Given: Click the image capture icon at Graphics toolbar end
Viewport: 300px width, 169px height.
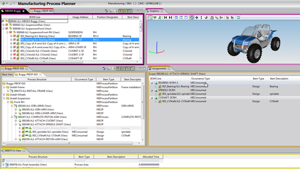Looking at the screenshot, I should [x=238, y=18].
